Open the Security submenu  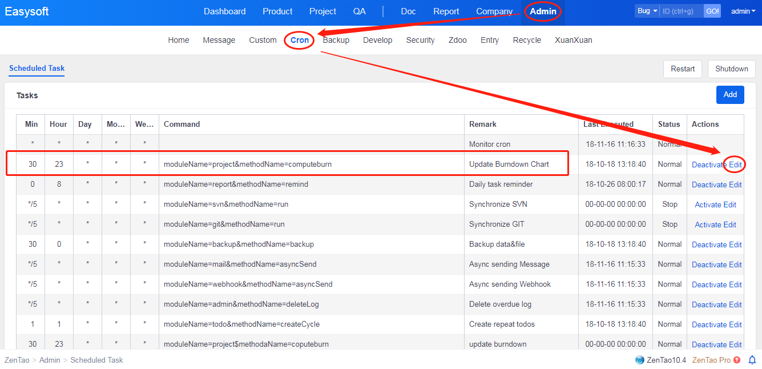421,40
